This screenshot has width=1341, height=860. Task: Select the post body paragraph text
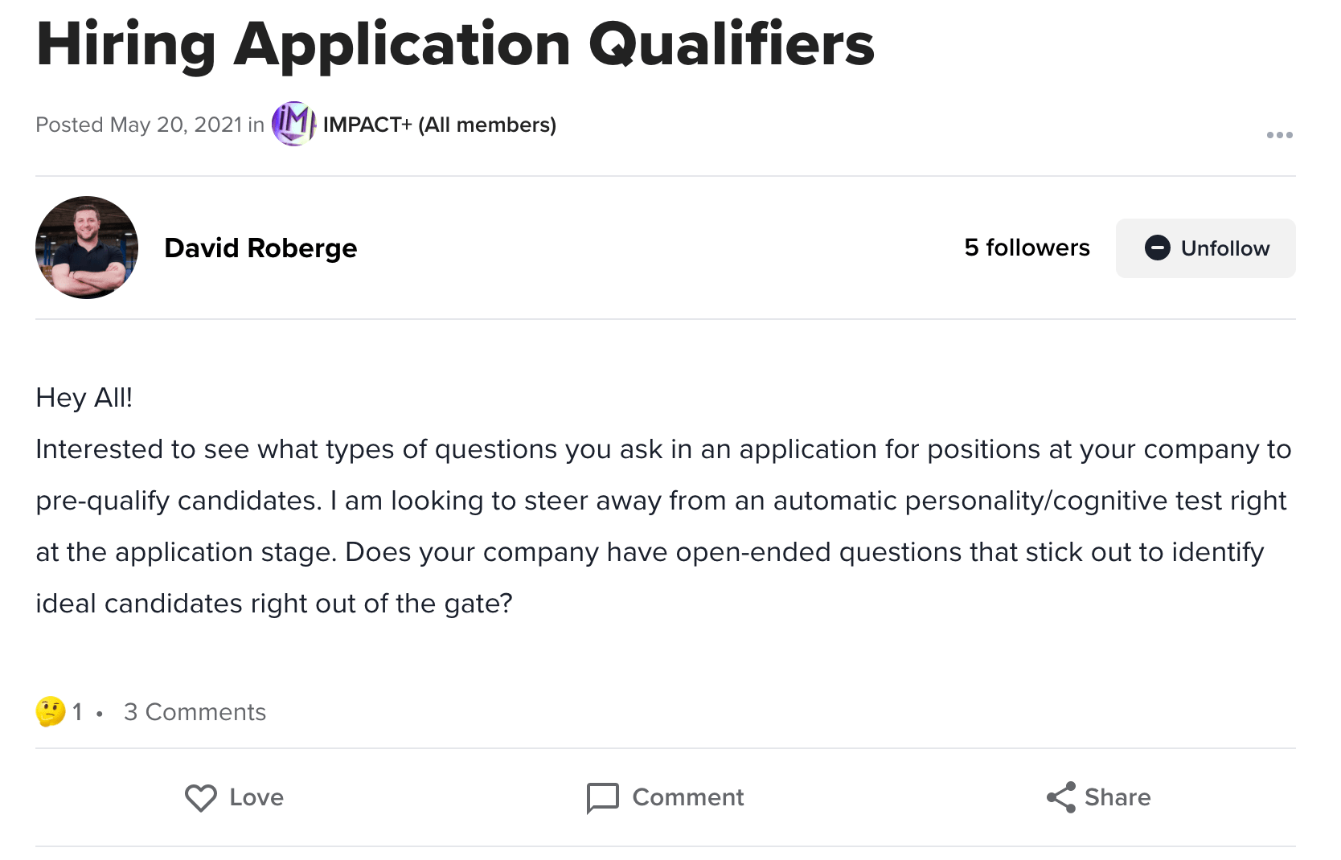(x=664, y=526)
